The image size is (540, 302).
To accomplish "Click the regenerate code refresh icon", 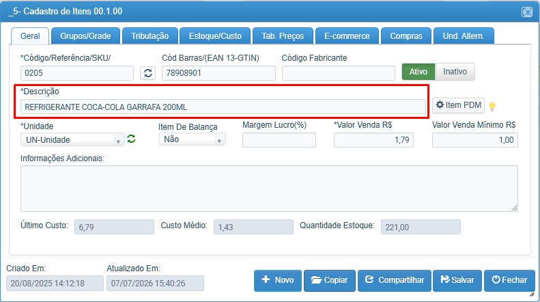I will pos(147,73).
